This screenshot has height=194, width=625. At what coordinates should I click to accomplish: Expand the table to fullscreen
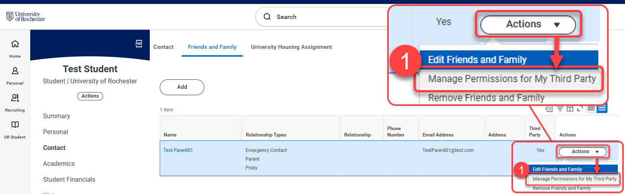pos(580,109)
